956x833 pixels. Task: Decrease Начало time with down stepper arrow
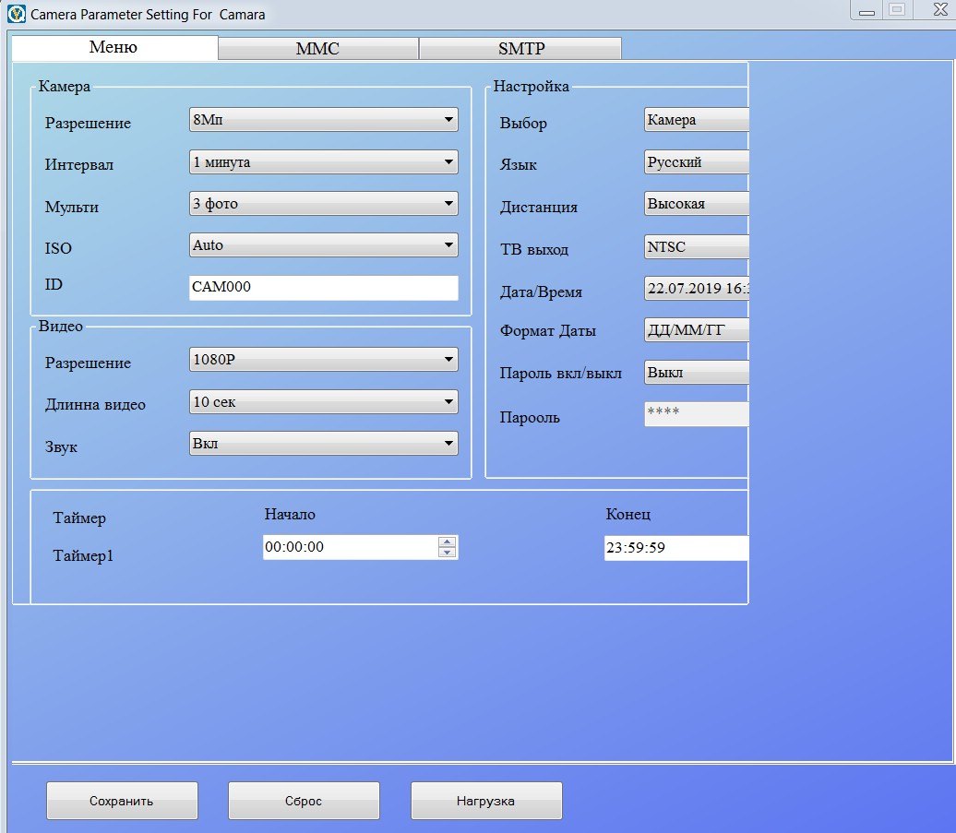pyautogui.click(x=448, y=553)
